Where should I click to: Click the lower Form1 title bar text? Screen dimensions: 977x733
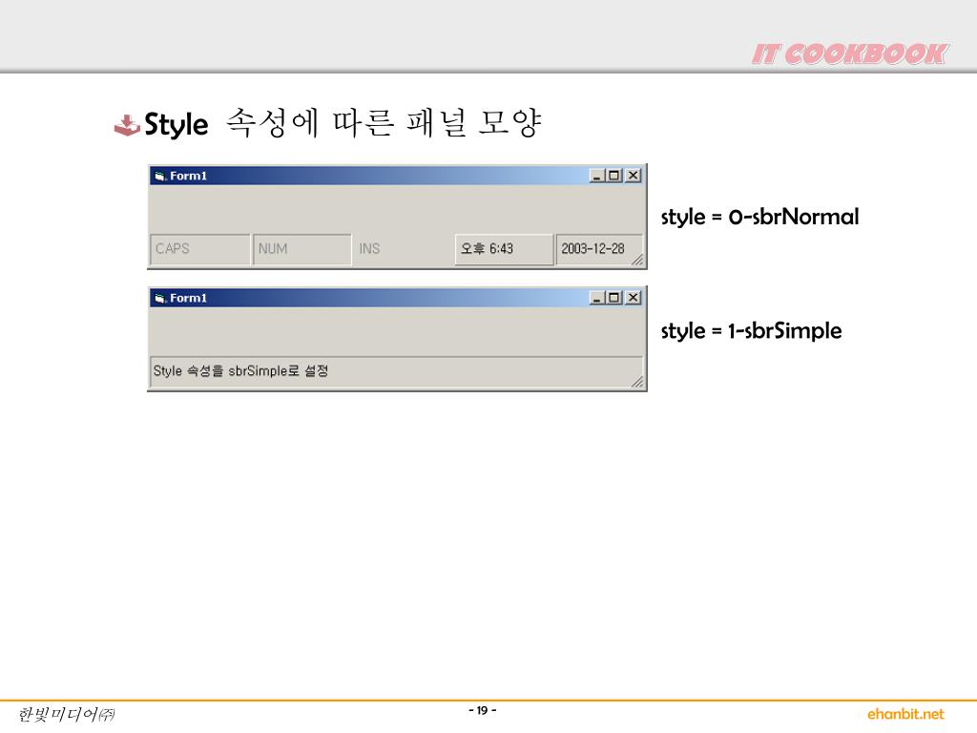[188, 299]
